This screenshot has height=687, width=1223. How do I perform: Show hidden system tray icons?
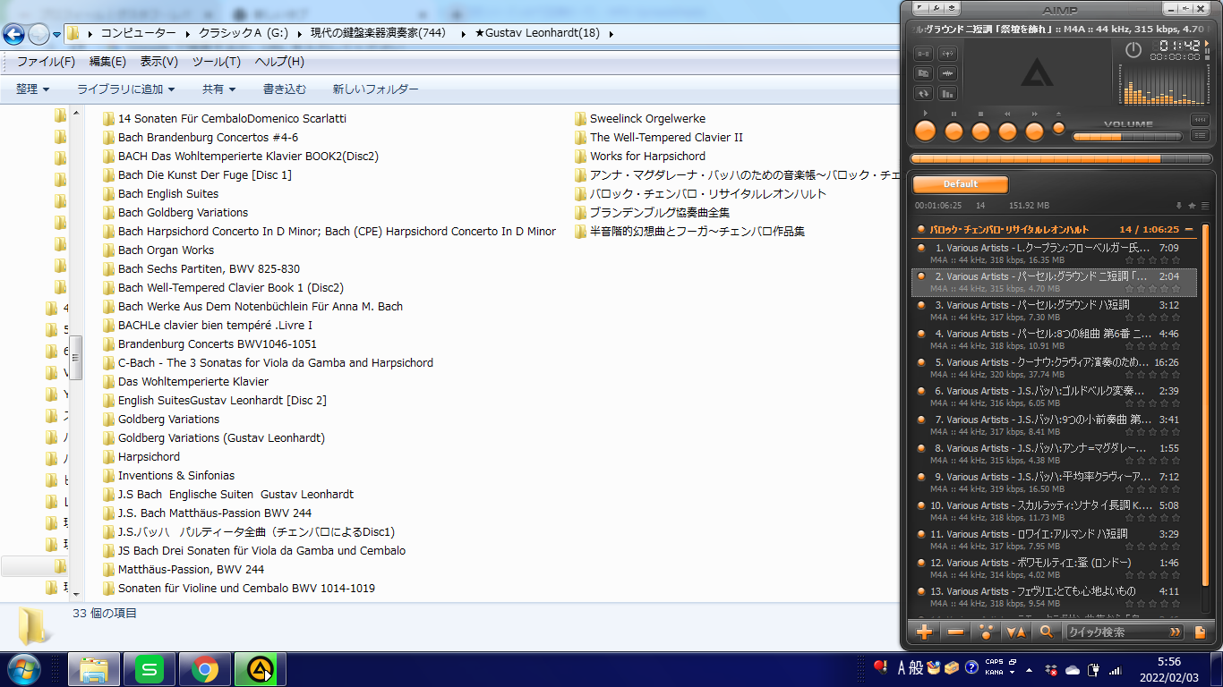pos(1028,669)
